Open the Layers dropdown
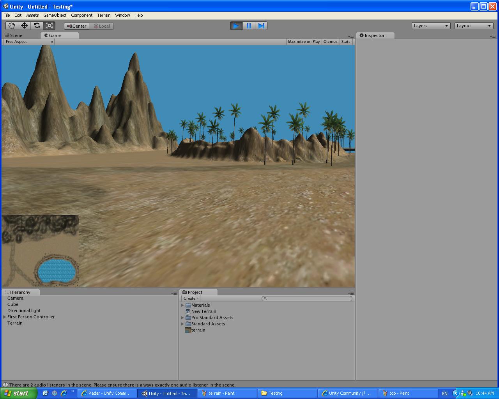Viewport: 499px width, 399px height. tap(430, 25)
